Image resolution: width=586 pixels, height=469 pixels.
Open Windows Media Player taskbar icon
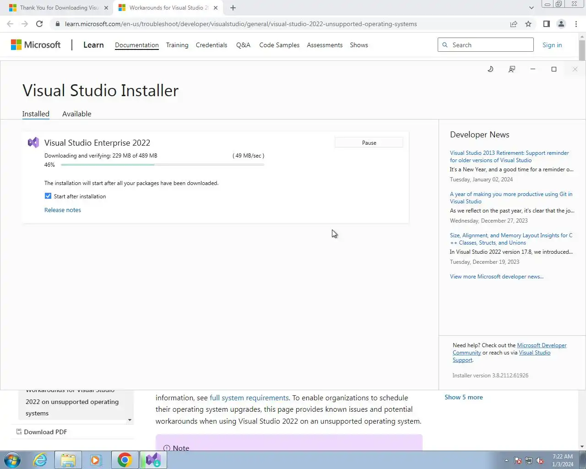(x=96, y=460)
